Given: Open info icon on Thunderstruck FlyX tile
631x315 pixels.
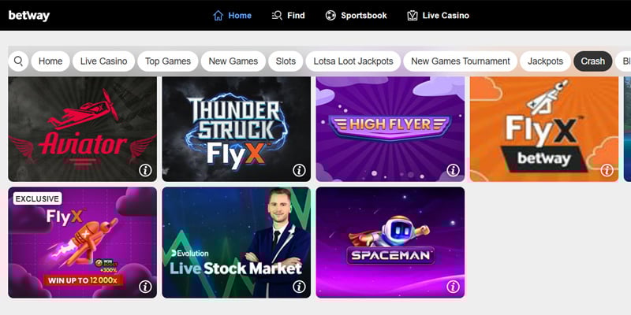Looking at the screenshot, I should (x=299, y=170).
